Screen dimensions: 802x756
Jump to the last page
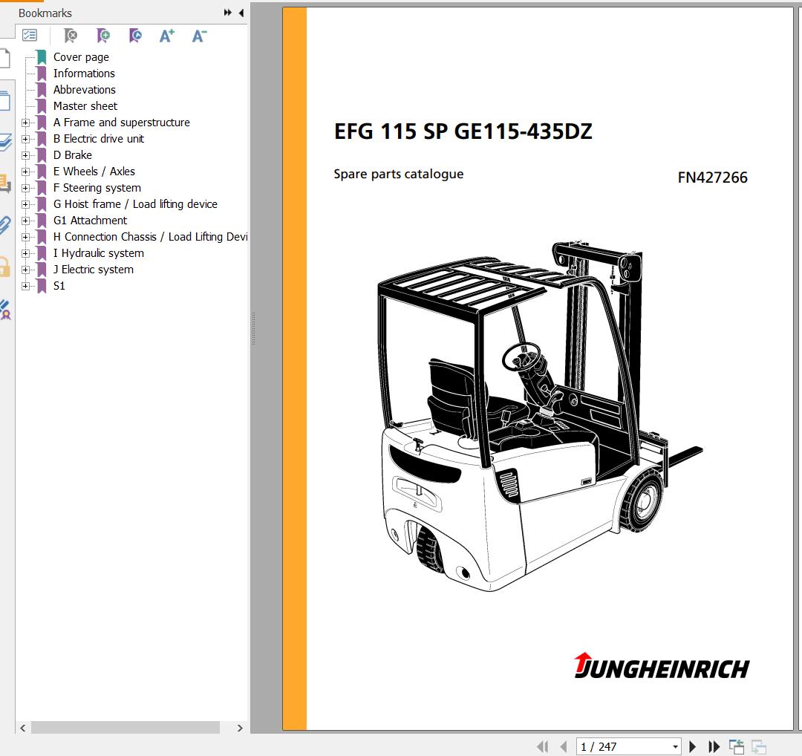coord(714,747)
